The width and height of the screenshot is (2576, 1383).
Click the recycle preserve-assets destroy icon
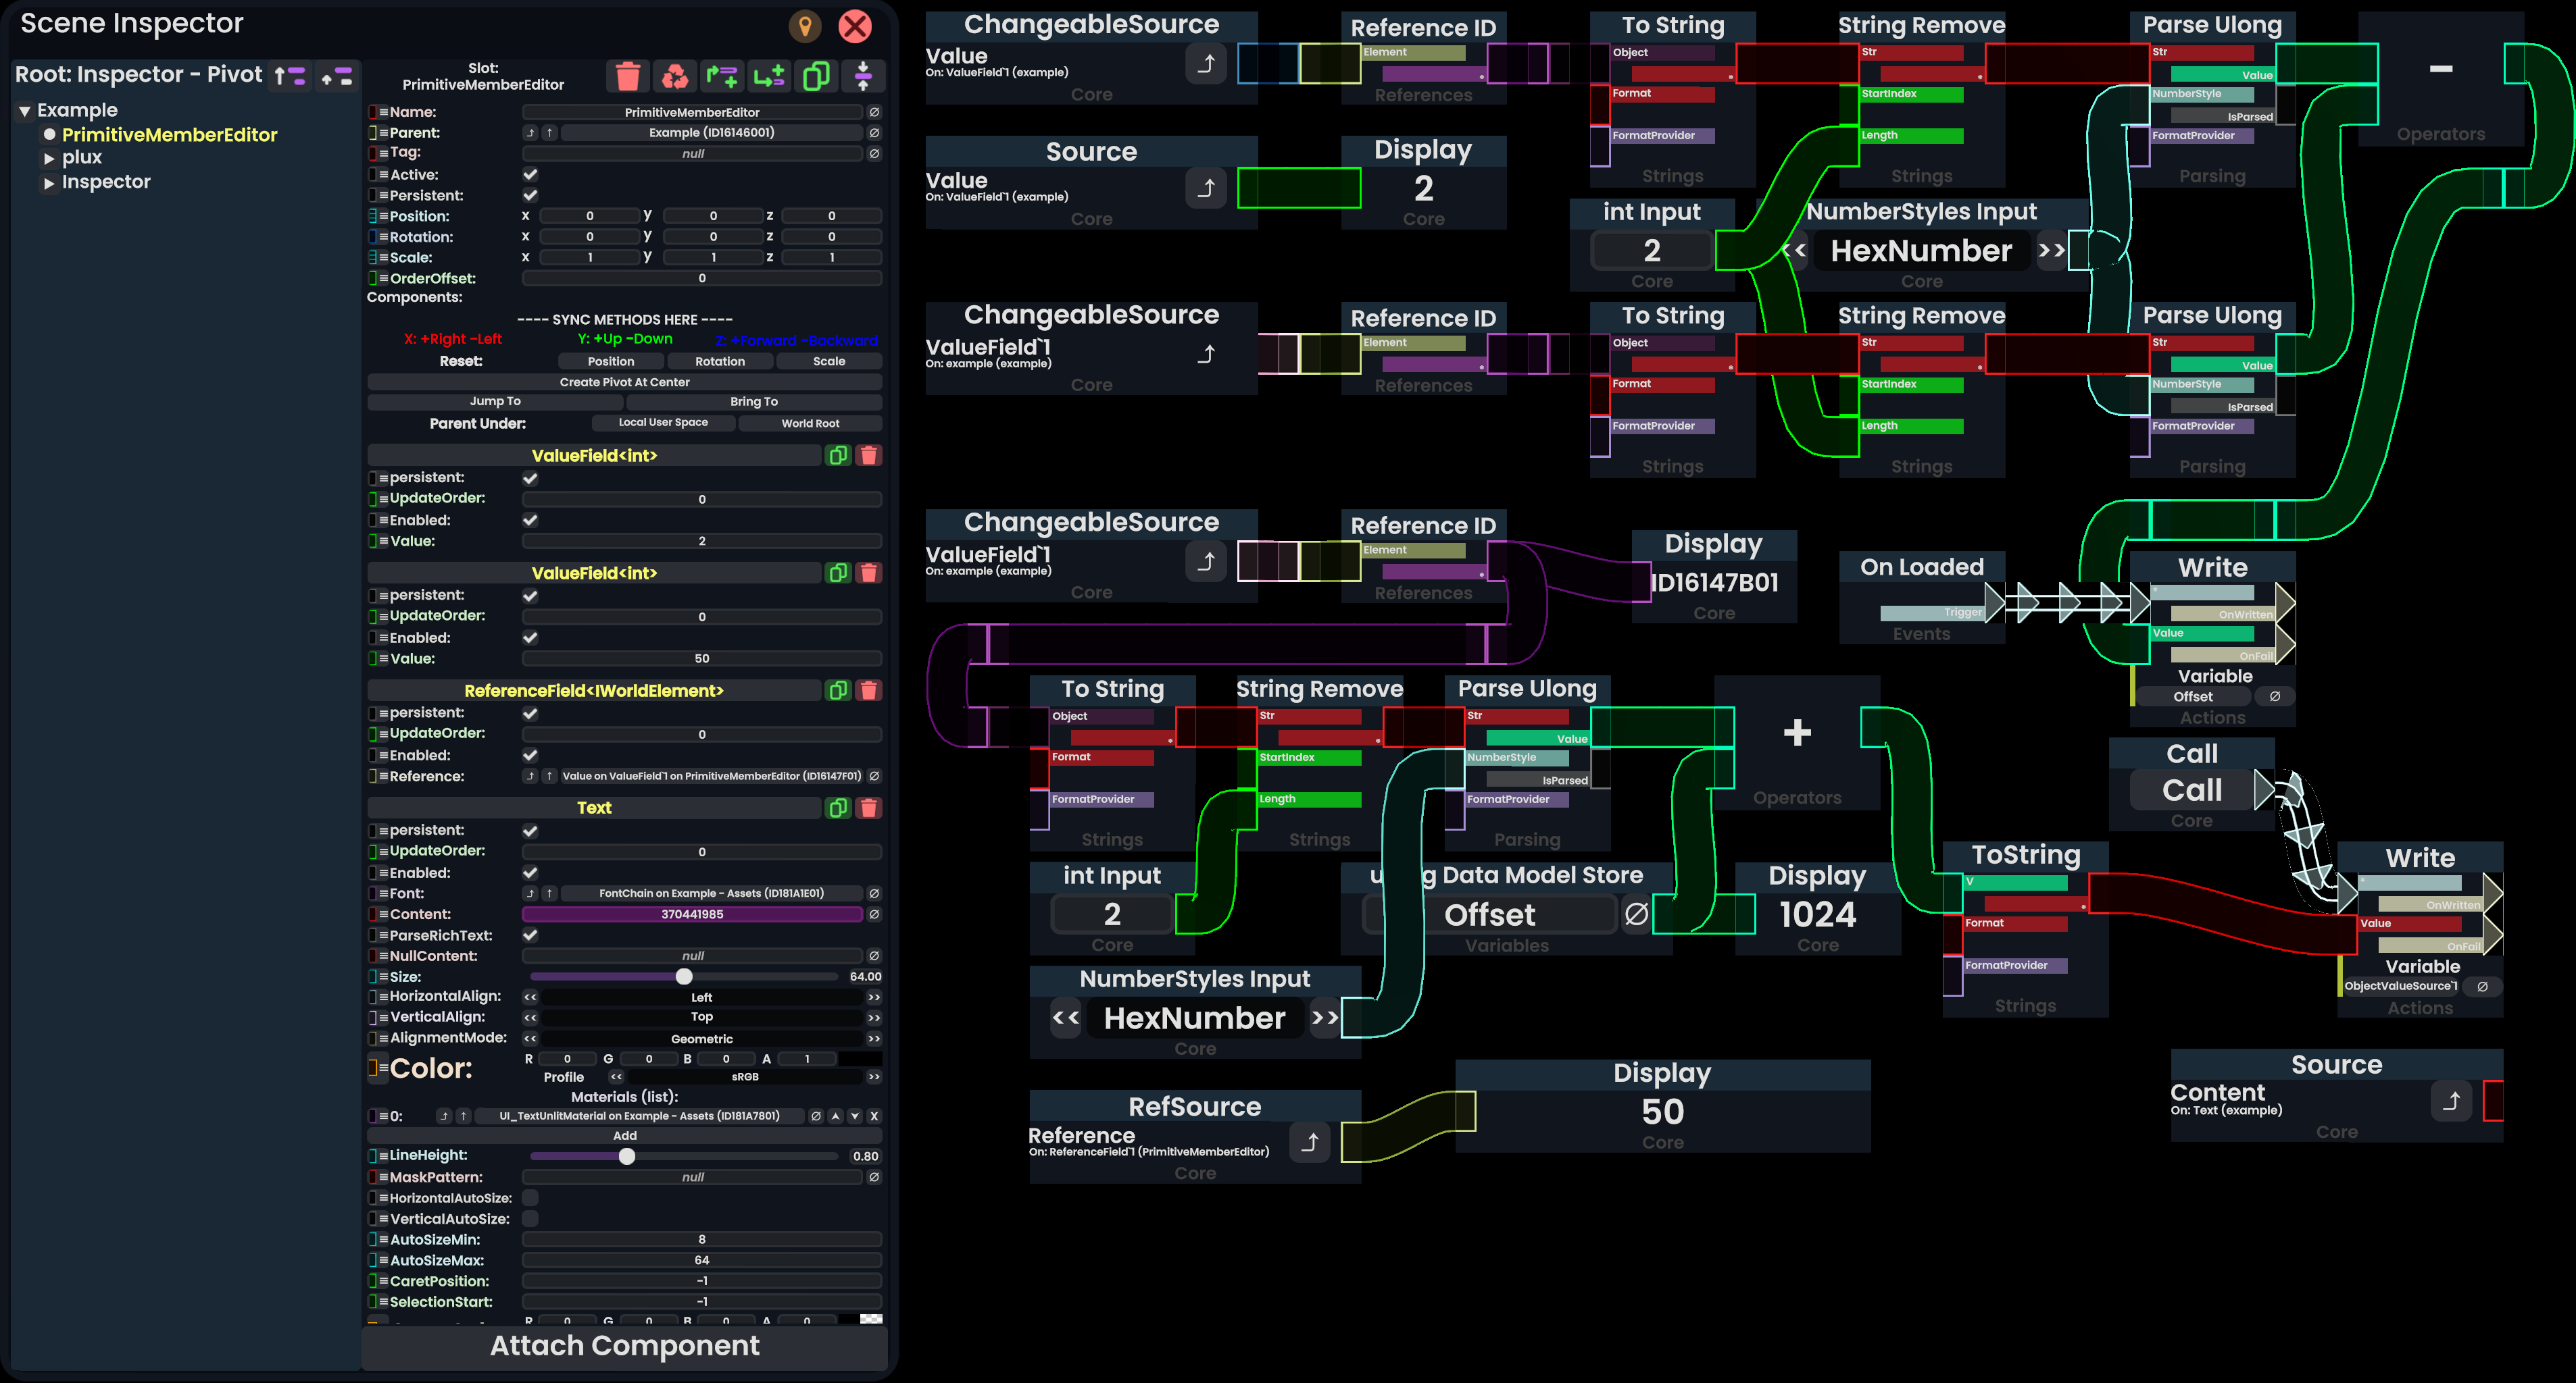[x=675, y=76]
